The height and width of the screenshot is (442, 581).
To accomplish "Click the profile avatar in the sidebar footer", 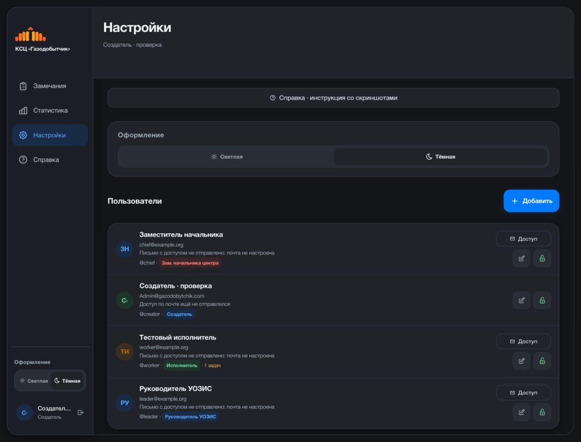I will coord(25,413).
